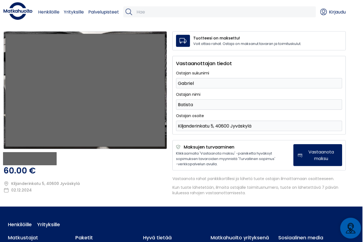Screen dimensions: 363x242
Task: Select Henkilöille in the footer
Action: pyautogui.click(x=20, y=224)
